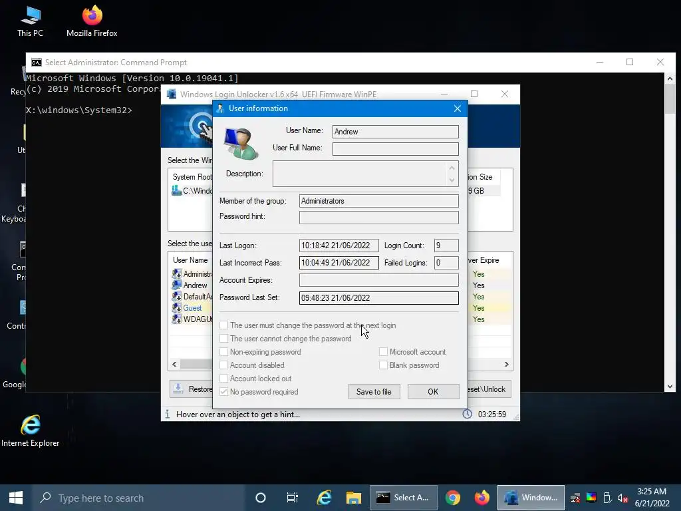The width and height of the screenshot is (681, 511).
Task: Toggle 'The user cannot change the password'
Action: 223,339
